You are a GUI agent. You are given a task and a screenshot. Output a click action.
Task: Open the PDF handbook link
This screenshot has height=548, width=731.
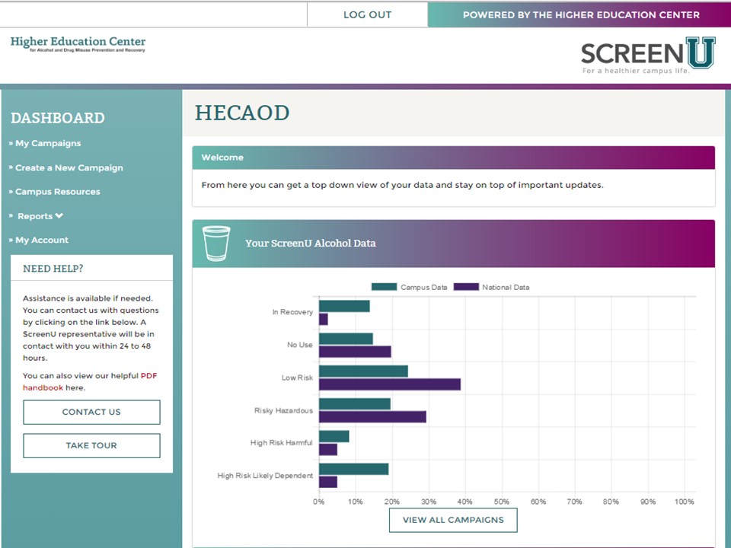[90, 381]
